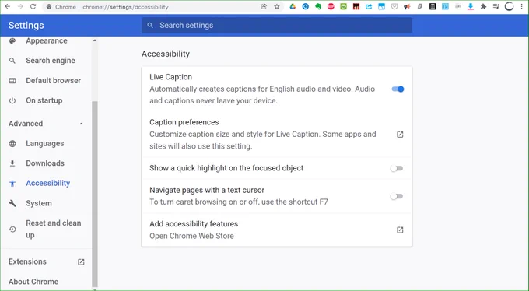Open the Evernote elephant extension
This screenshot has width=529, height=291.
[318, 6]
